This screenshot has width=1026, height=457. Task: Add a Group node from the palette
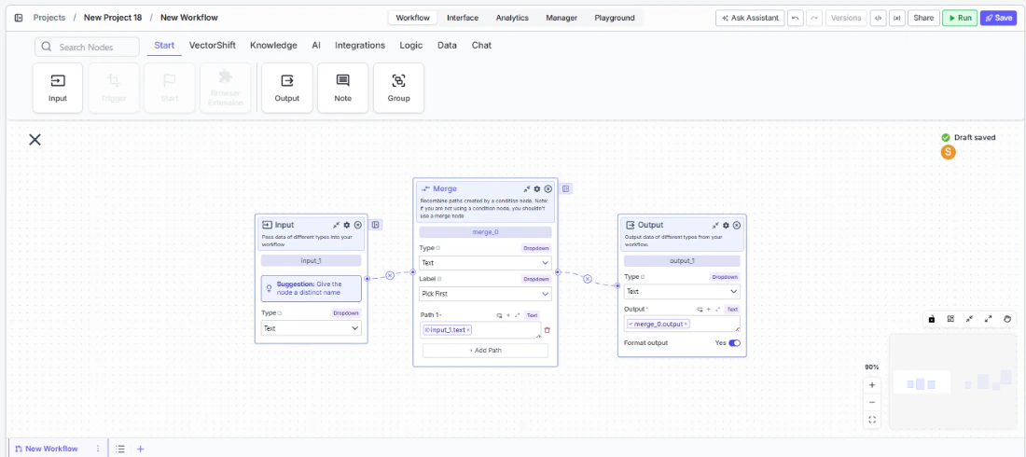(398, 88)
